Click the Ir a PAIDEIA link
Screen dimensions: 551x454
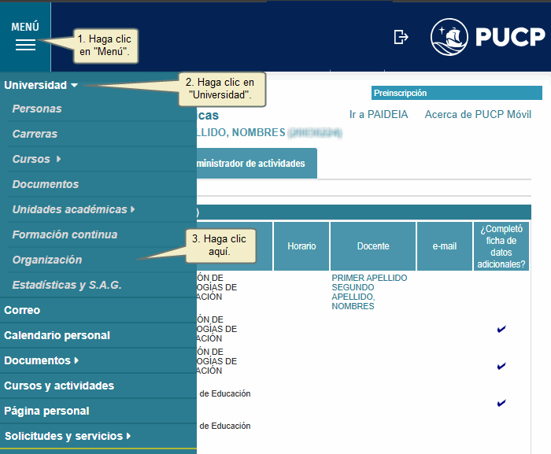379,115
